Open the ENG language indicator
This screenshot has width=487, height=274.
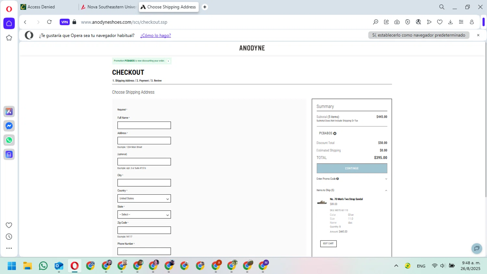(x=421, y=266)
